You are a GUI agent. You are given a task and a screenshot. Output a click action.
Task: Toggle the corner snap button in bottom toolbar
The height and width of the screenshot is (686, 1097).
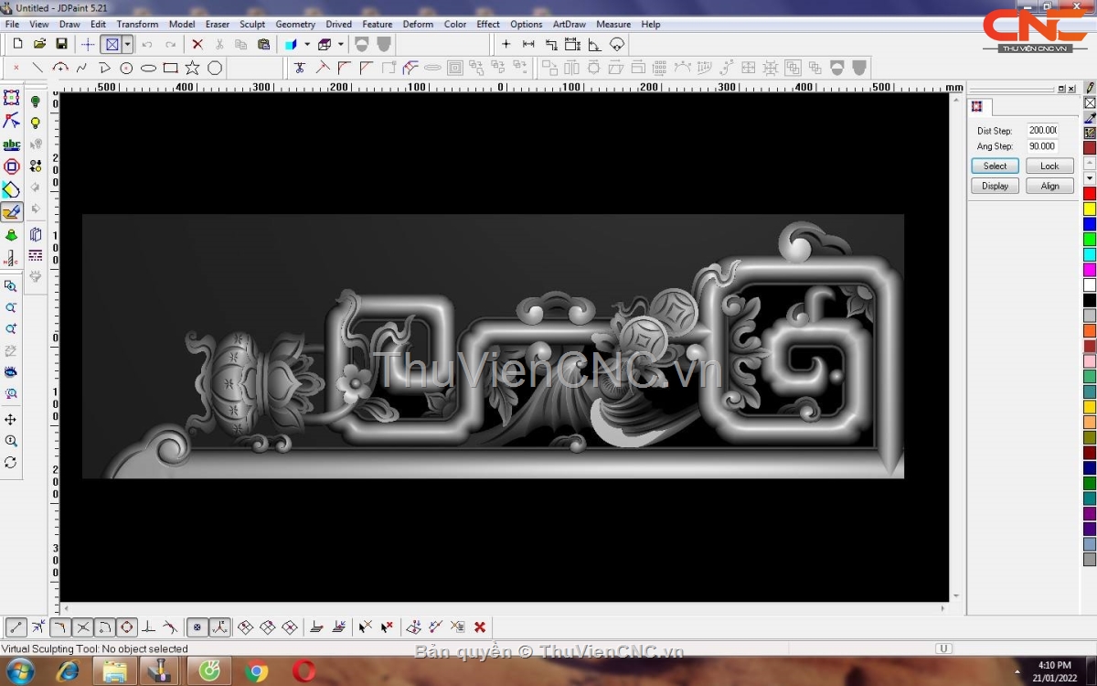click(60, 627)
